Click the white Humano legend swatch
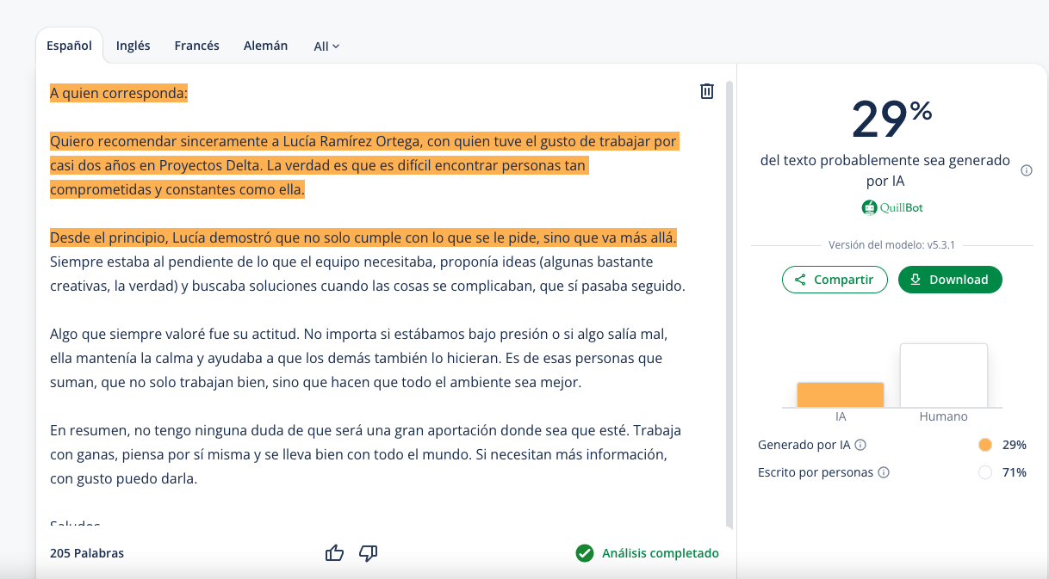1049x579 pixels. point(985,472)
